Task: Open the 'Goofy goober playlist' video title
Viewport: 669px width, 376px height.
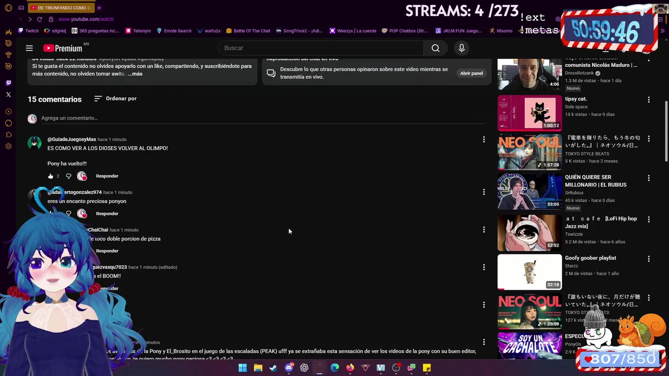Action: pos(591,258)
